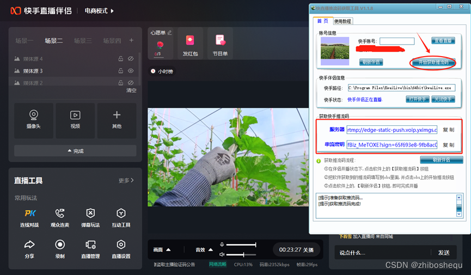Expand 电商模式 mode arrow

pos(112,11)
